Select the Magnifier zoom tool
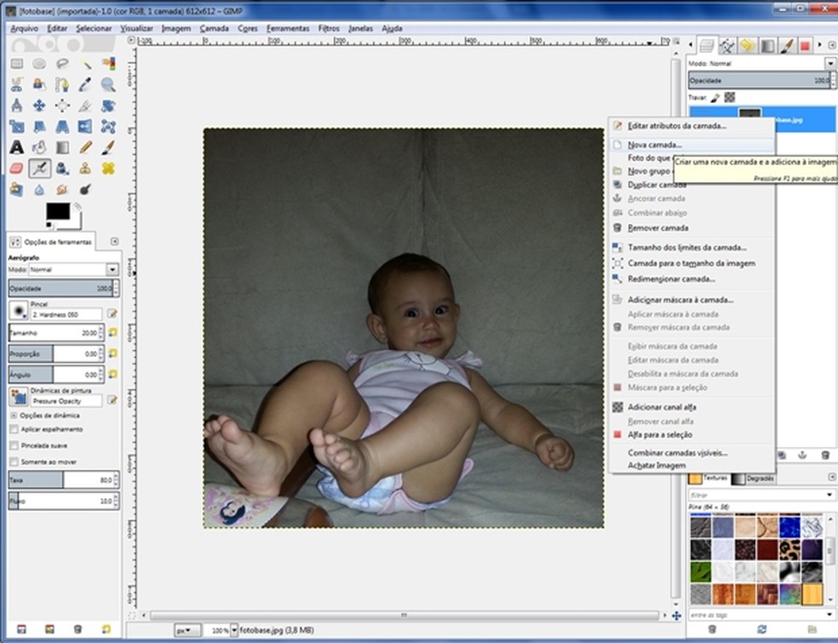This screenshot has width=838, height=643. click(108, 84)
